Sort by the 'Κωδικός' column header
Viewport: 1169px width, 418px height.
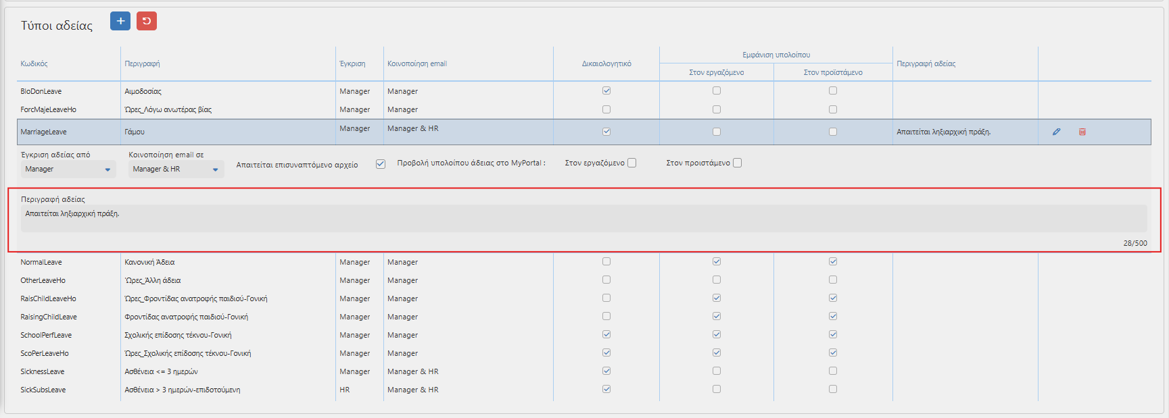[34, 63]
